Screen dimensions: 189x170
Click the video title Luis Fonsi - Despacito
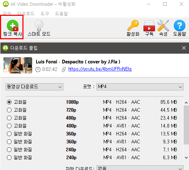coord(78,62)
